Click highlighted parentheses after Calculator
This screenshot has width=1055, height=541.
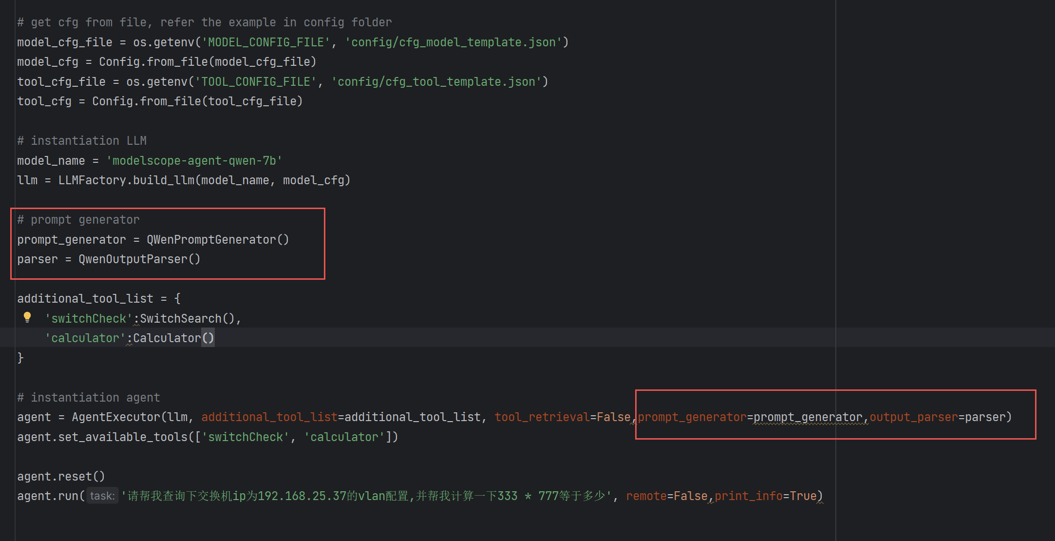208,338
